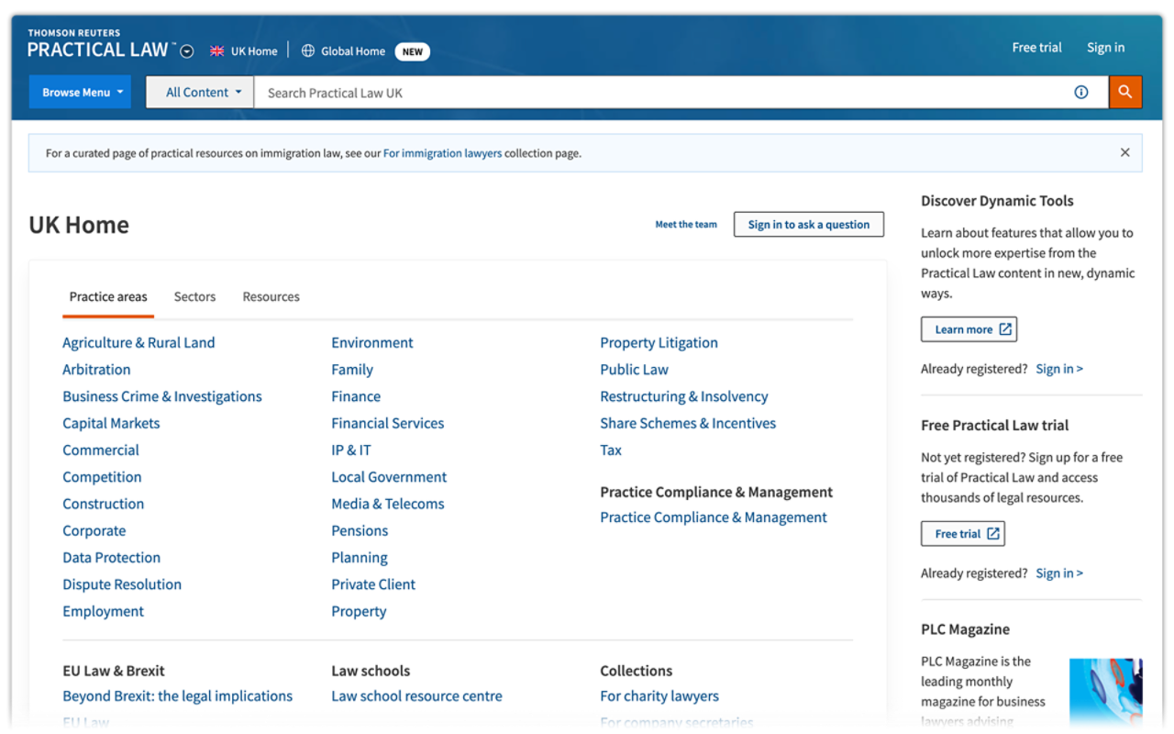
Task: Open the Browse Menu dropdown
Action: (80, 92)
